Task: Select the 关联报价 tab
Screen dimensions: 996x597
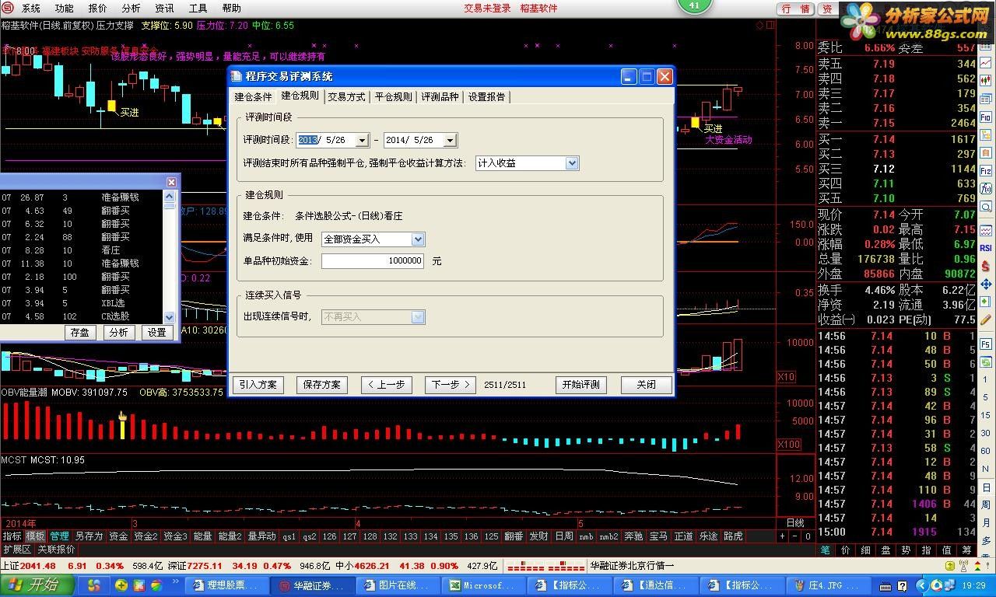Action: tap(55, 550)
